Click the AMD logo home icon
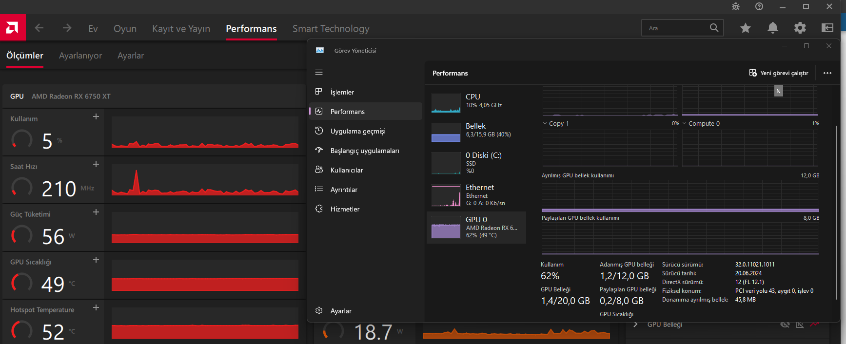Viewport: 846px width, 344px height. point(13,28)
